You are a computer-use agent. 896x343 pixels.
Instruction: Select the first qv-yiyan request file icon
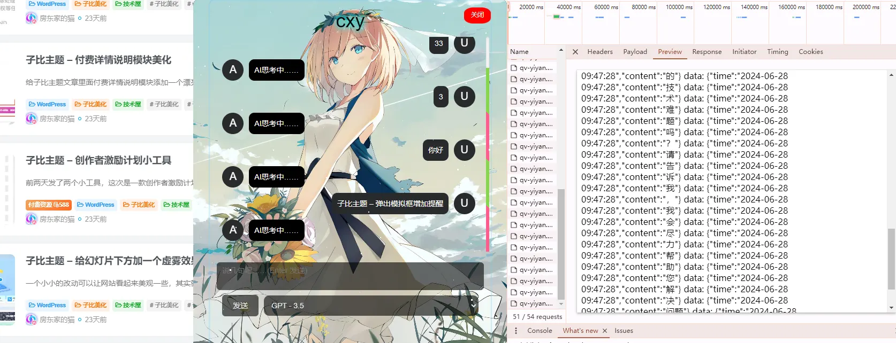pos(514,68)
